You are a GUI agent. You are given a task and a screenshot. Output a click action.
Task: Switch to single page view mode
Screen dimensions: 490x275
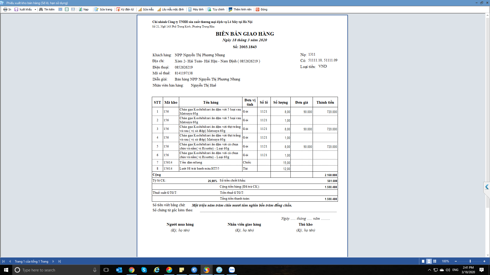coord(423,261)
